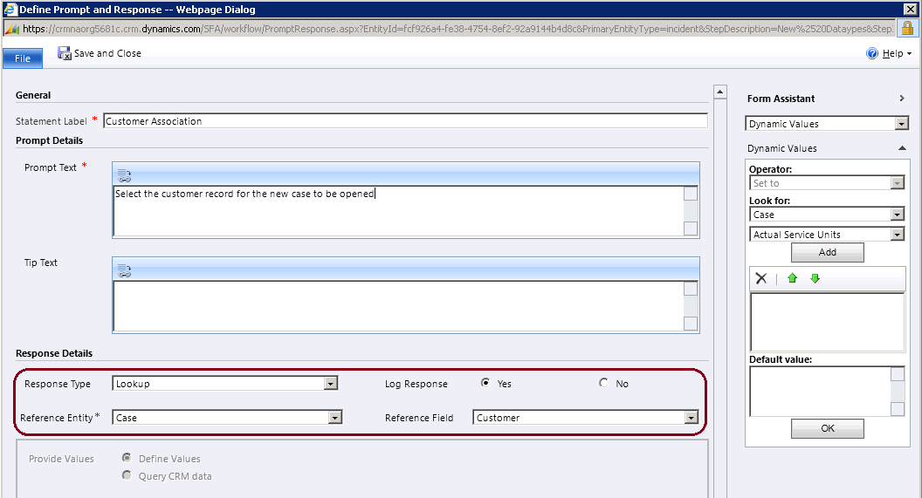This screenshot has height=498, width=922.
Task: Click the delete X icon in Dynamic Values
Action: (x=760, y=278)
